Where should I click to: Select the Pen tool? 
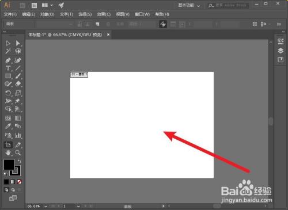click(x=8, y=60)
